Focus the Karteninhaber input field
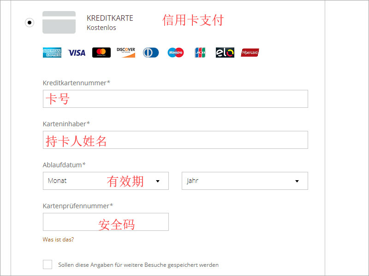 [175, 140]
